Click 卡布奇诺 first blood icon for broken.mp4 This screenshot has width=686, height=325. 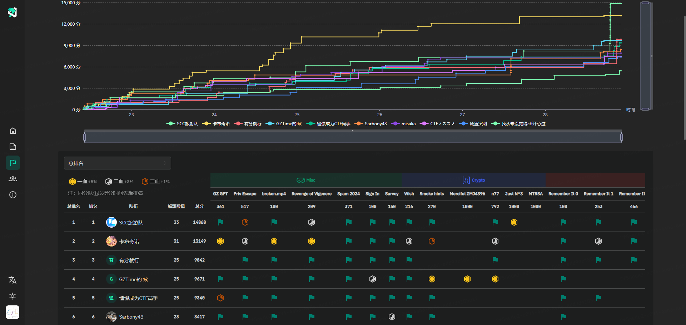point(274,241)
